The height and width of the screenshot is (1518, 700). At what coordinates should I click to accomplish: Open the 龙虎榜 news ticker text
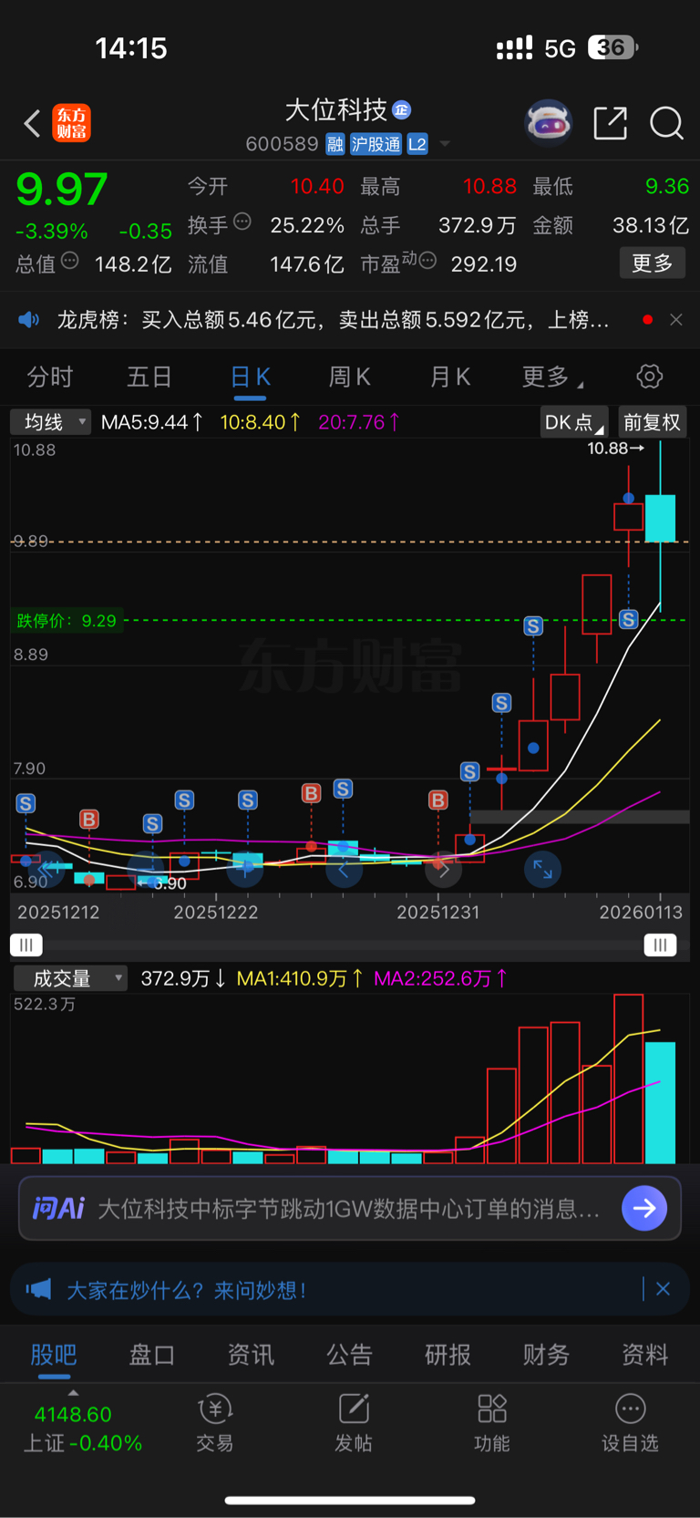333,319
